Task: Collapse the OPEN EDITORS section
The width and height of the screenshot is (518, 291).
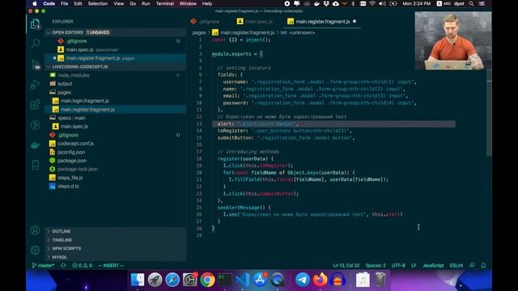Action: pyautogui.click(x=115, y=32)
